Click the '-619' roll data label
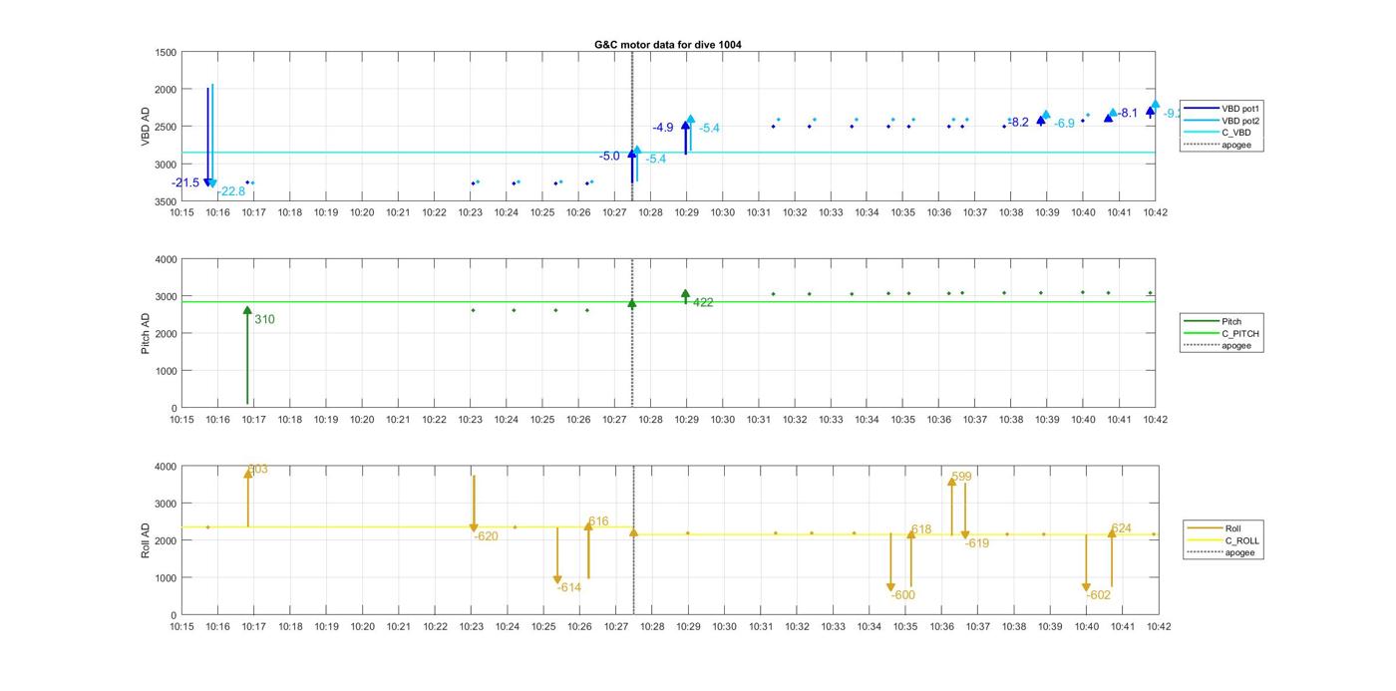This screenshot has height=691, width=1396. pos(976,544)
